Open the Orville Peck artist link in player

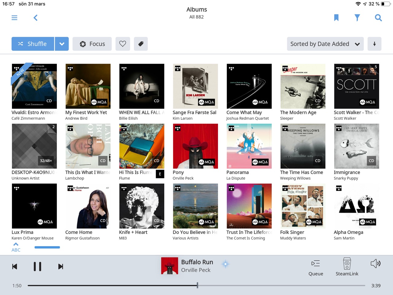point(196,270)
